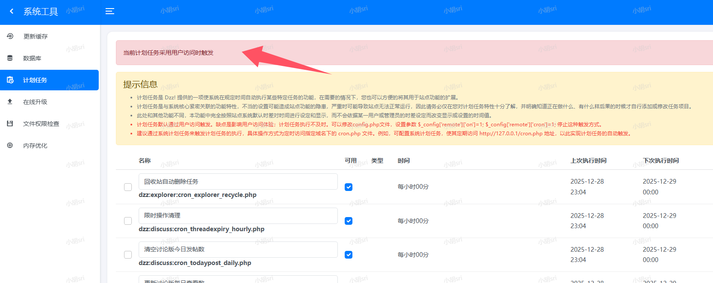Uncheck 可用 for 清空讨论版今日发帖数
Screen dimensions: 713x283
point(349,255)
